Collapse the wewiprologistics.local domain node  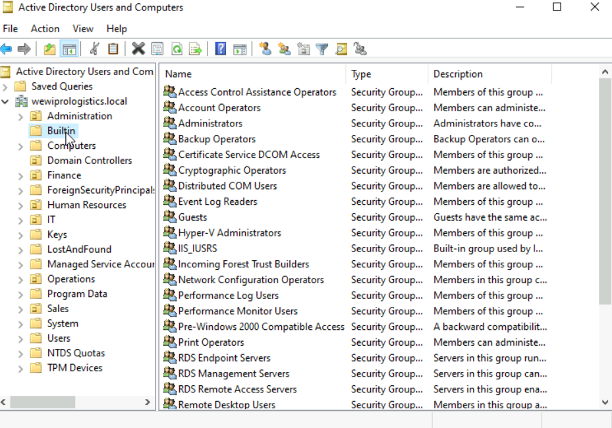5,102
